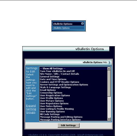Select 'User Profile Options'
This screenshot has height=136, width=137.
[x=73, y=98]
